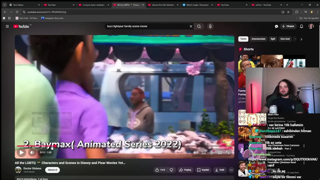The width and height of the screenshot is (320, 180).
Task: Open the browser extensions puzzle icon
Action: pos(297,12)
